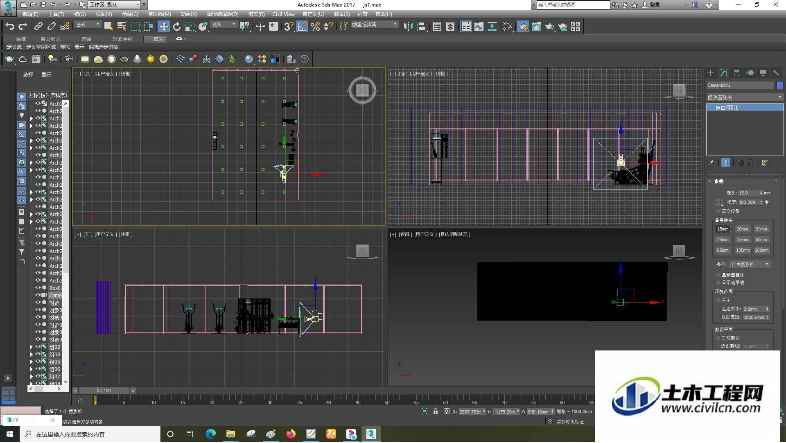
Task: Toggle visibility eye of 组02 row
Action: tap(38, 347)
